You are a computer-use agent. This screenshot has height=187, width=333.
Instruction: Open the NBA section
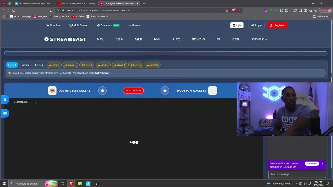pyautogui.click(x=119, y=39)
